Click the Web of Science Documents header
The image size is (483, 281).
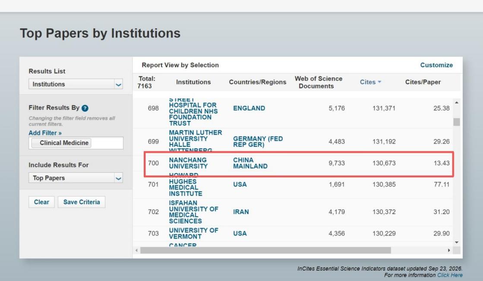319,82
